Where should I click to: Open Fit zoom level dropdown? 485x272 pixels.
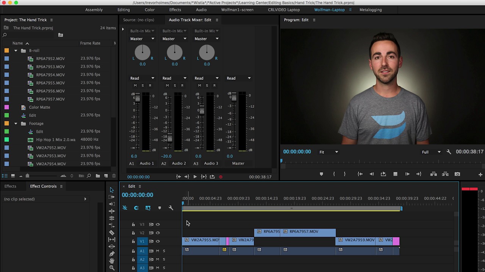point(329,152)
